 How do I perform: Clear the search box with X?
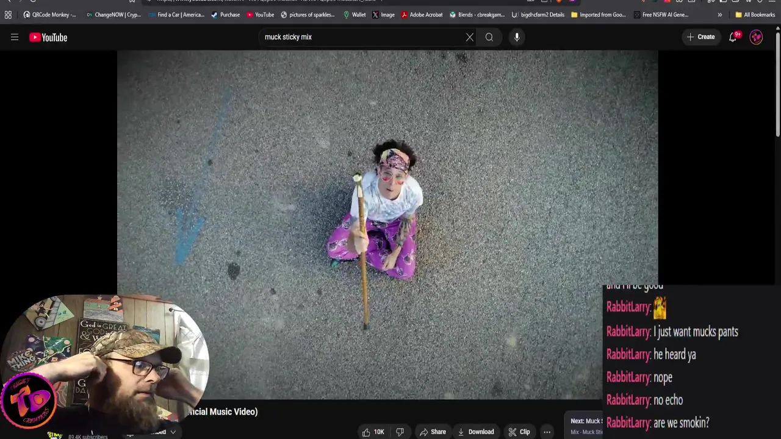(x=470, y=37)
